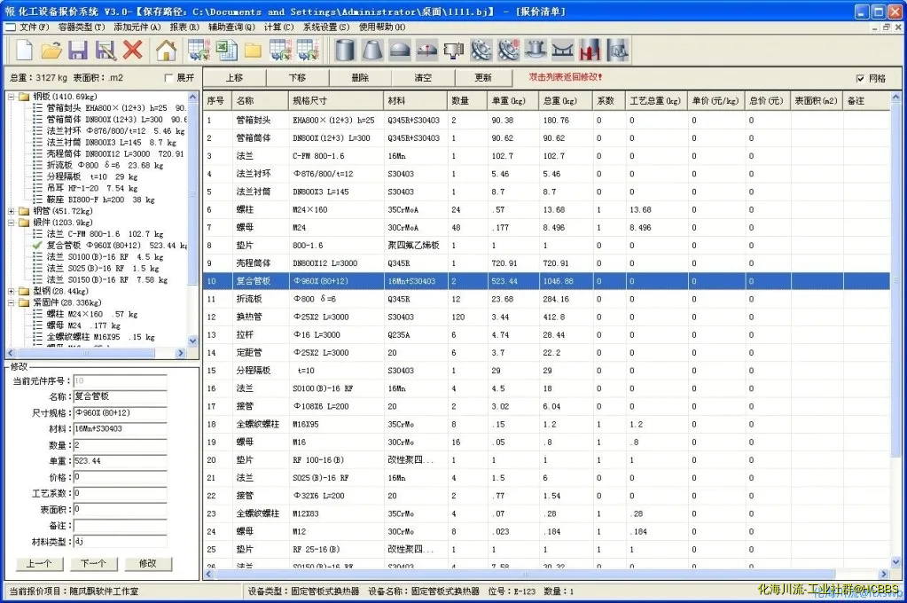
Task: Open the 辅助查询(Q) menu
Action: (x=231, y=27)
